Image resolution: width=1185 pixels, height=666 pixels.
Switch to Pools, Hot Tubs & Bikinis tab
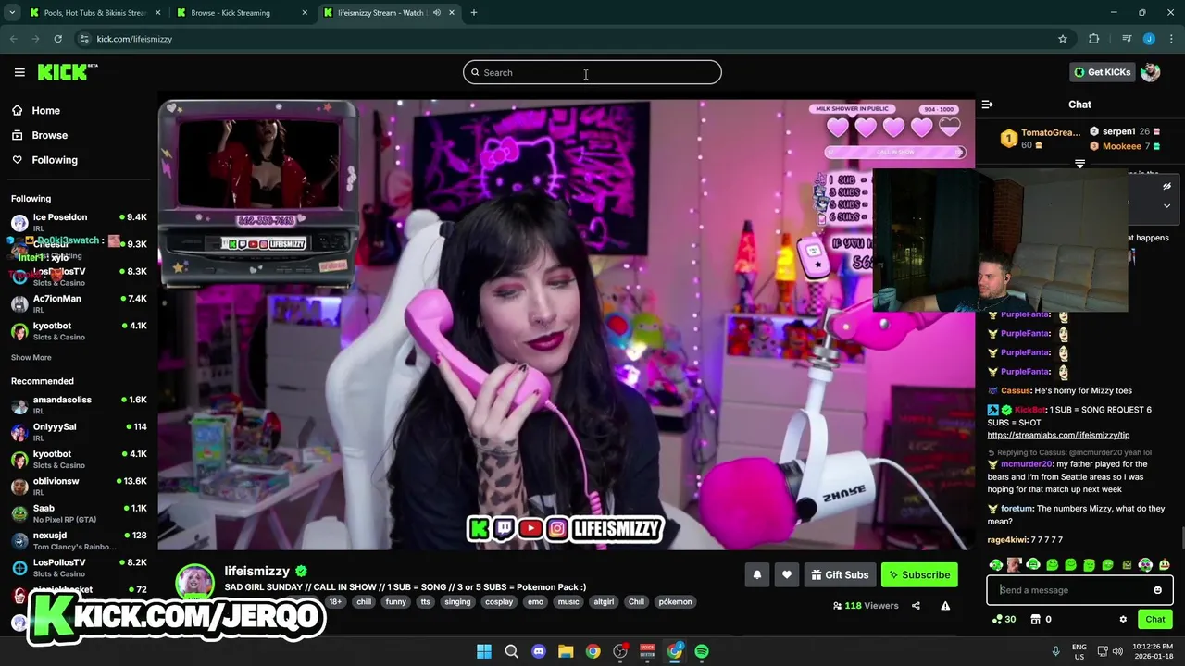coord(94,13)
